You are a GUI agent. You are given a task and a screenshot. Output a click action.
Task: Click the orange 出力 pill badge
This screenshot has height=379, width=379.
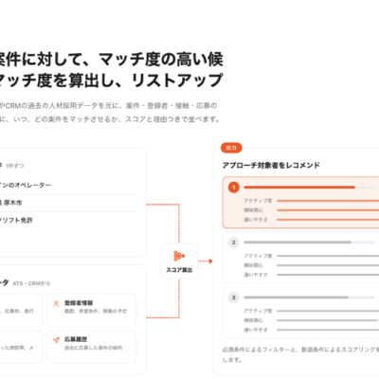click(231, 148)
